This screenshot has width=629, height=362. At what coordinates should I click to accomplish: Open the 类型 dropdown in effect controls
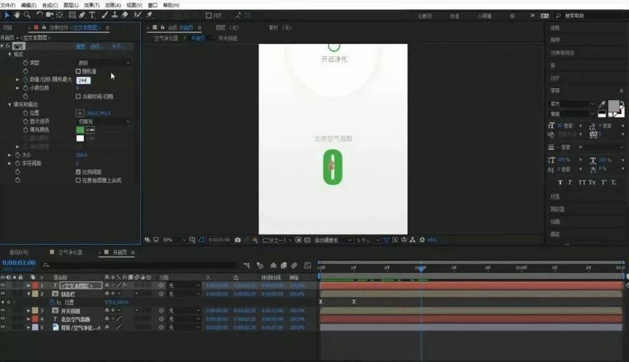point(104,63)
